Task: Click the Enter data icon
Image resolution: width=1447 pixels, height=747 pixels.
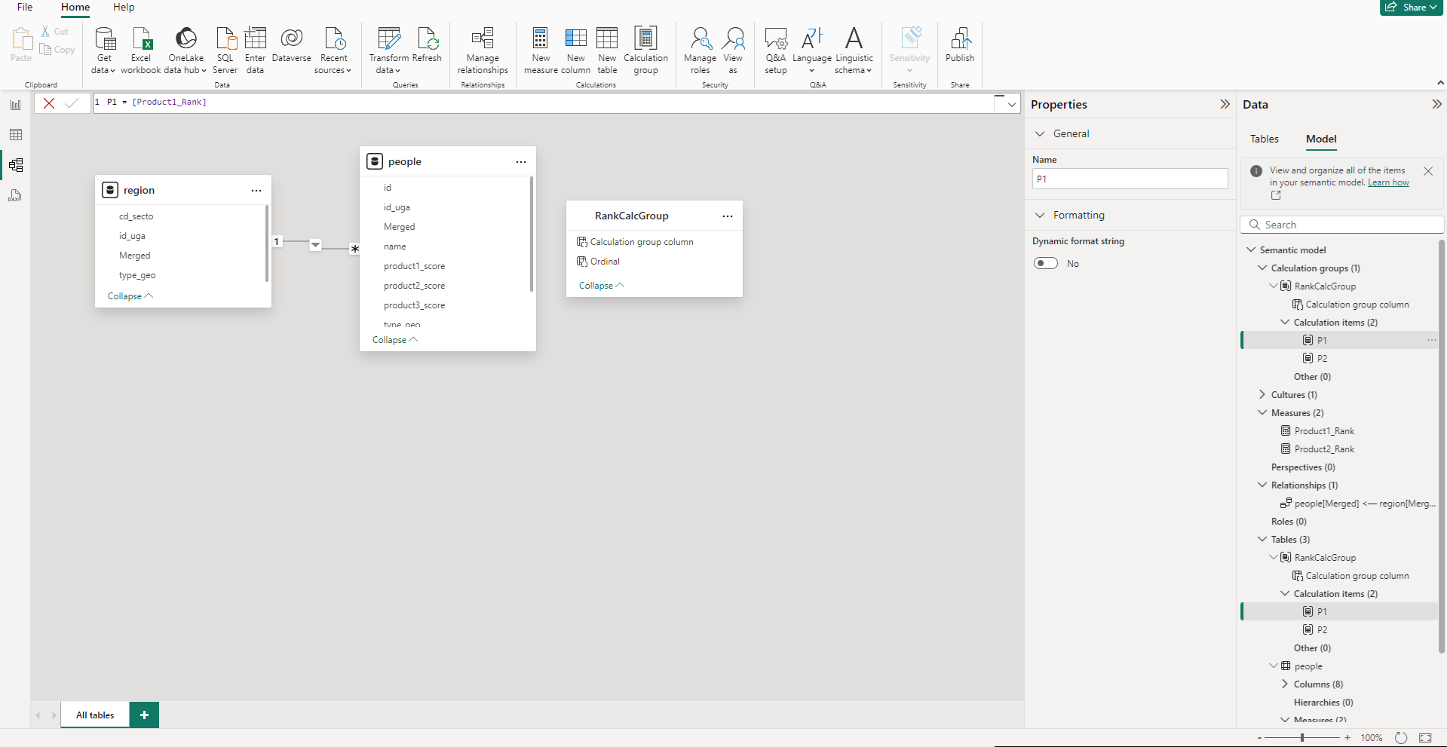Action: click(256, 50)
